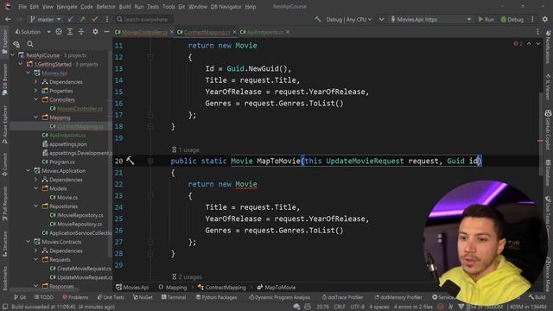Click the collapse all icon in Solution panel
This screenshot has width=553, height=311.
click(x=81, y=32)
